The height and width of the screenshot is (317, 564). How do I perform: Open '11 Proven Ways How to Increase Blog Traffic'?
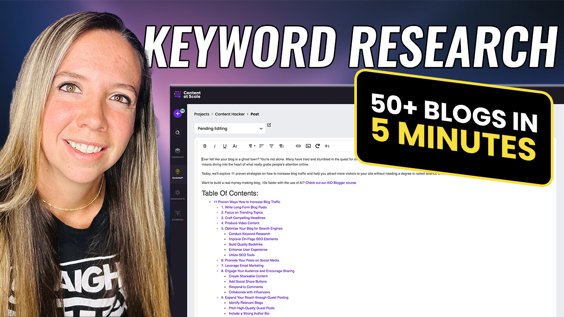point(247,202)
